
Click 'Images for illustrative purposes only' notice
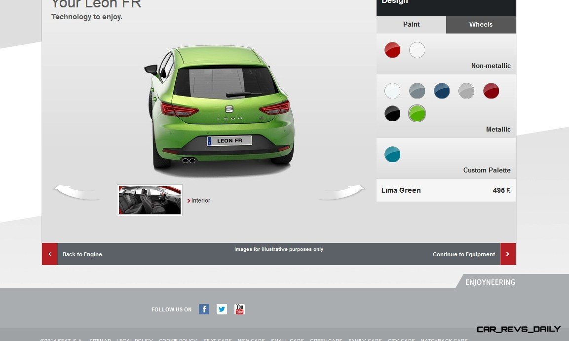[x=279, y=249]
